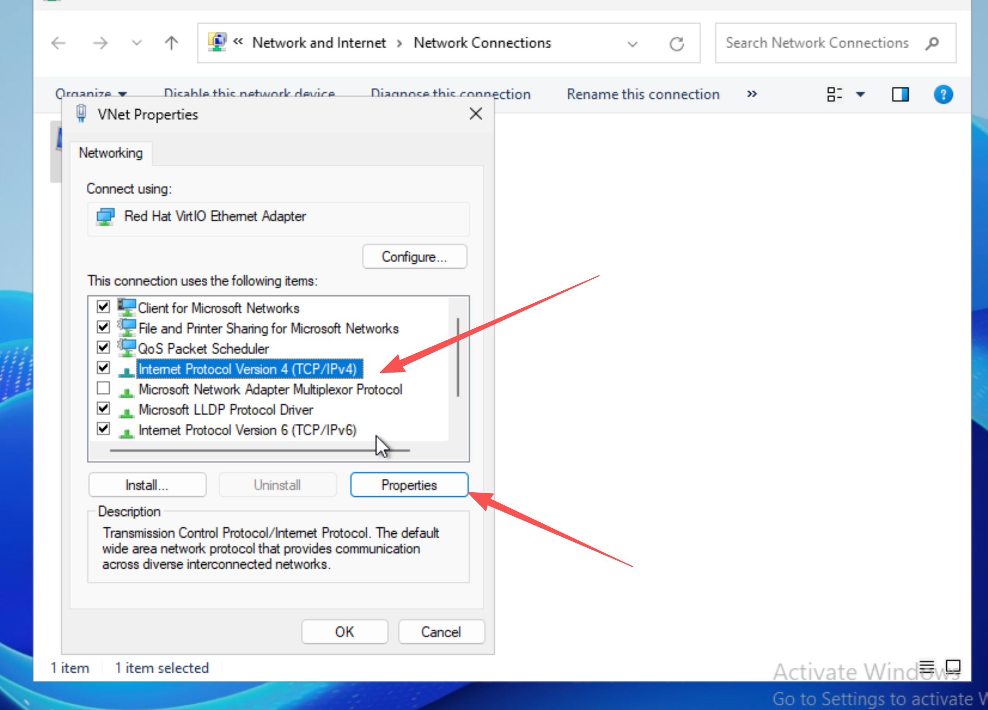Image resolution: width=988 pixels, height=710 pixels.
Task: Enable Microsoft Network Adapter Multiplexor Protocol
Action: coord(103,388)
